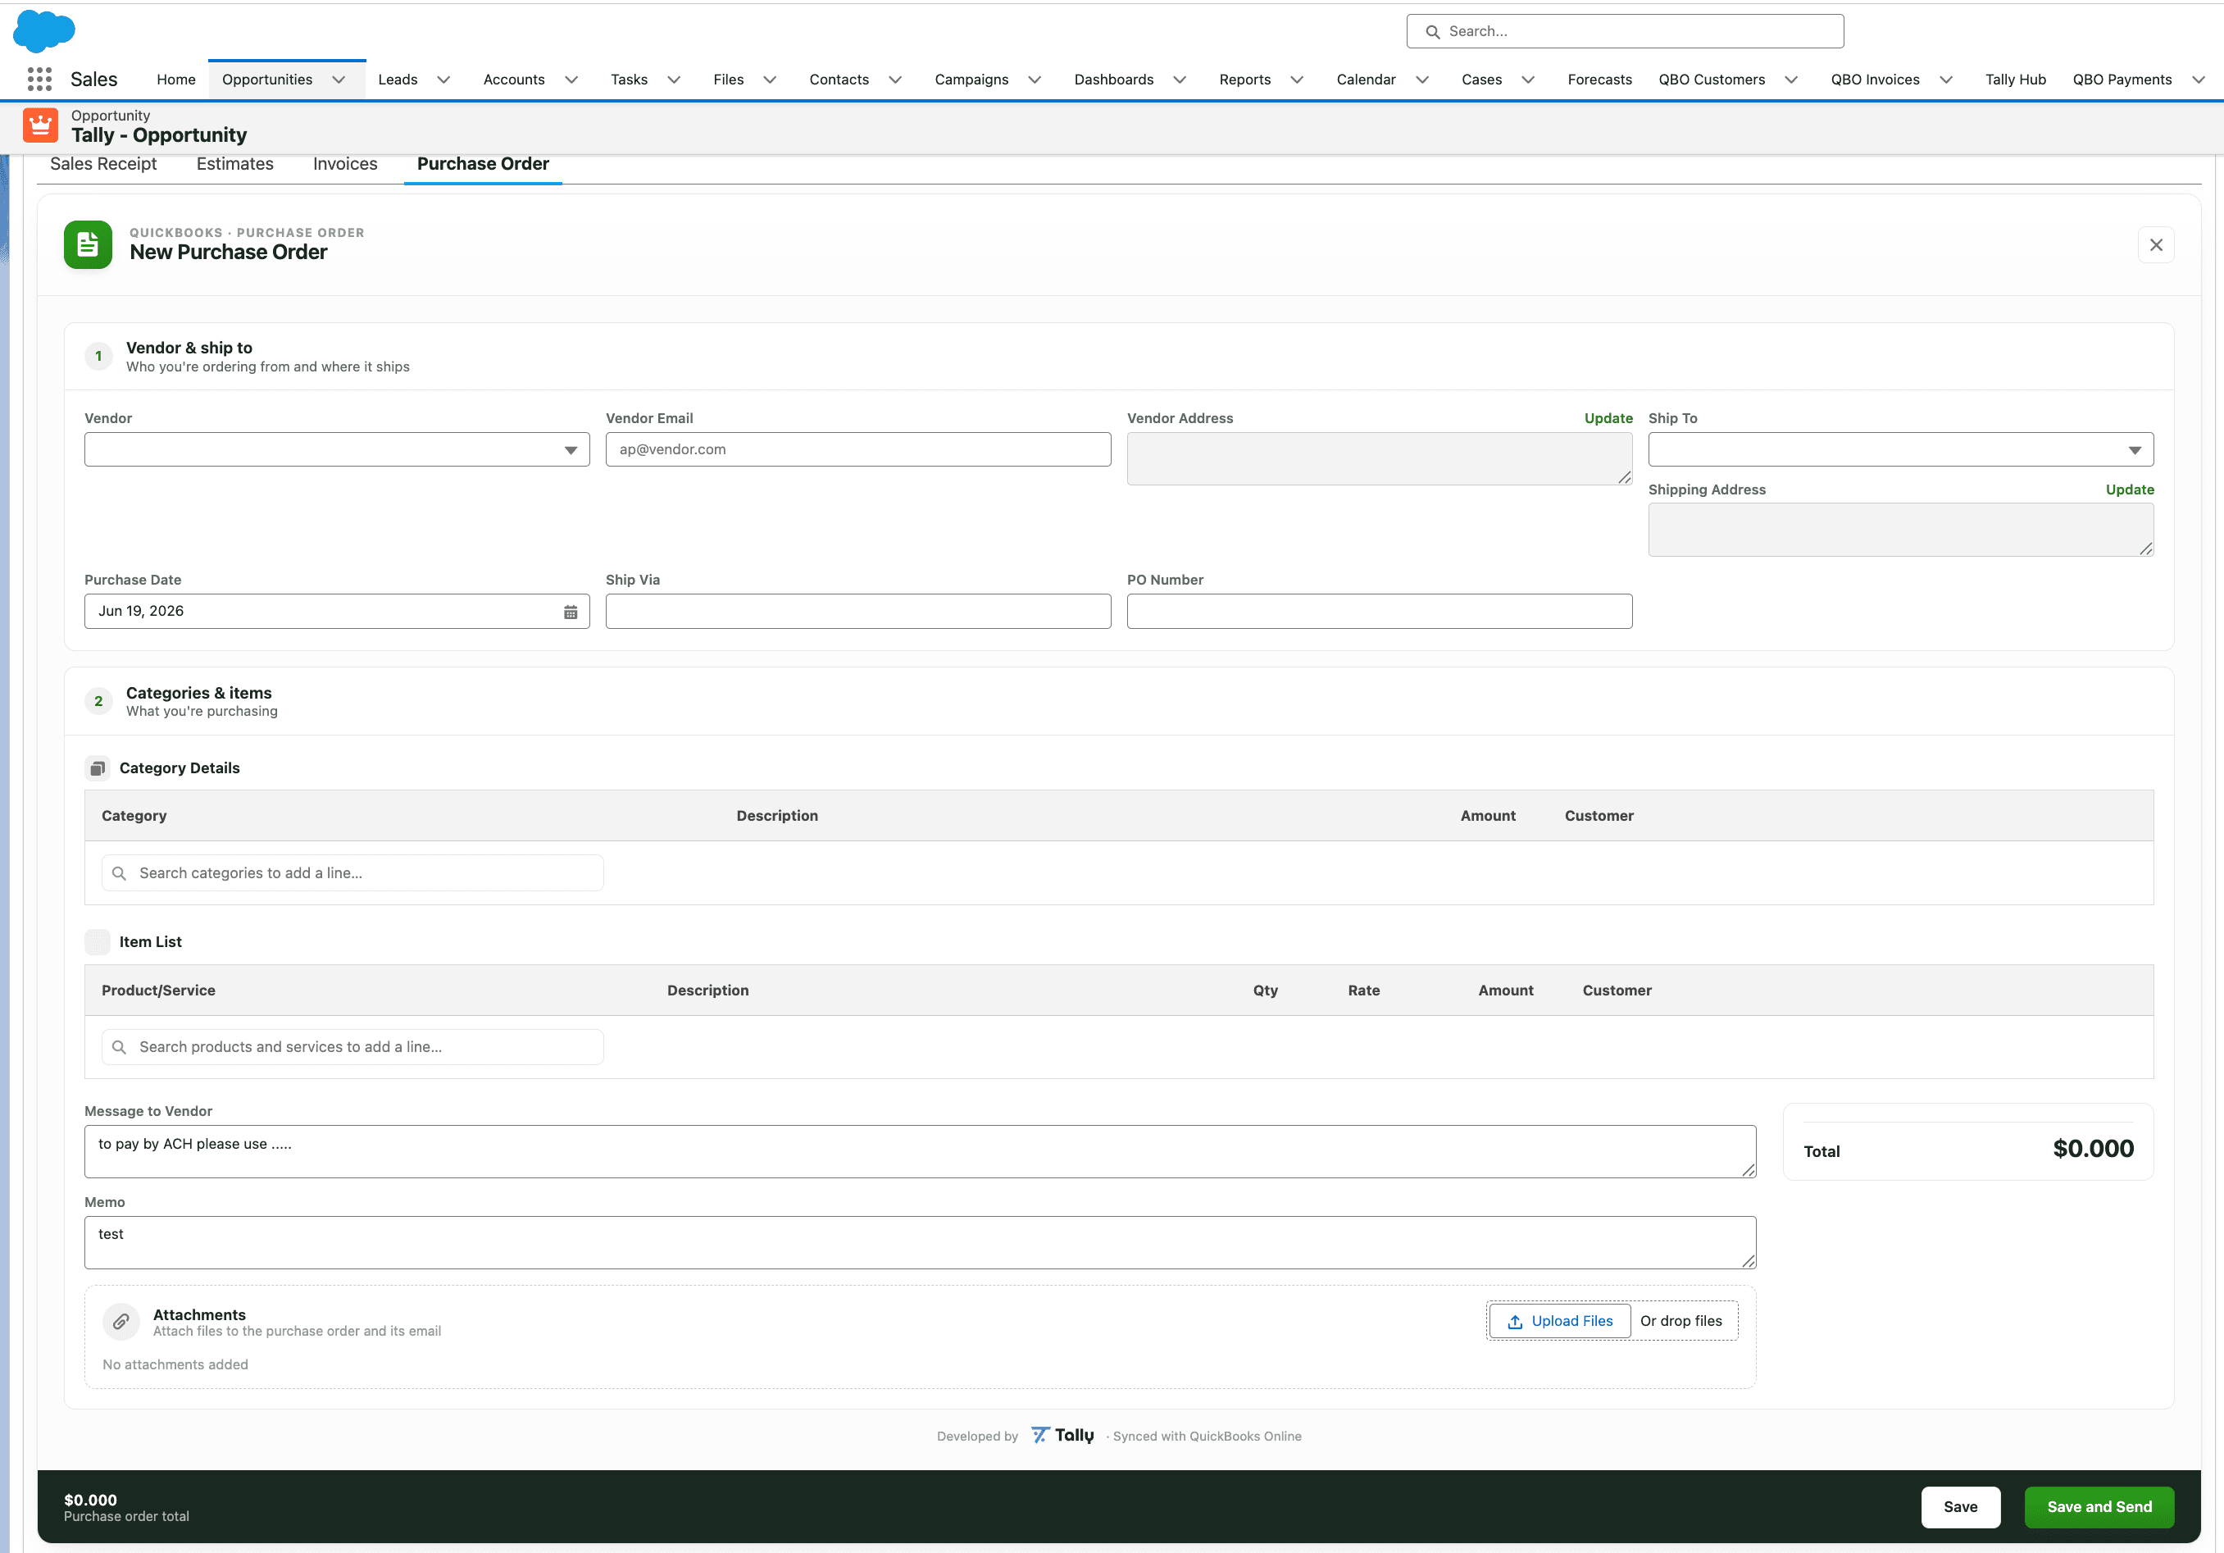Expand the Contacts menu chevron
Image resolution: width=2224 pixels, height=1553 pixels.
point(895,80)
